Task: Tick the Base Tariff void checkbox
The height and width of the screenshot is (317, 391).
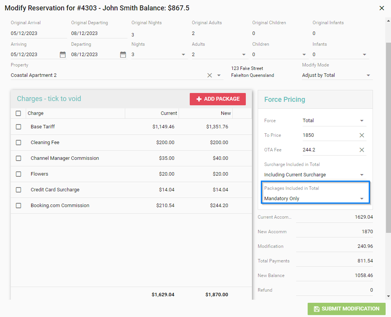Action: [x=18, y=127]
